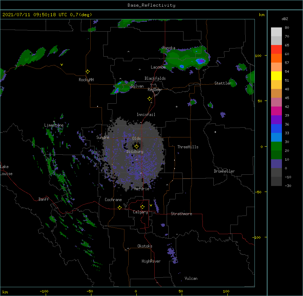Select the yellow diamond marker below Cochrane

[120, 207]
